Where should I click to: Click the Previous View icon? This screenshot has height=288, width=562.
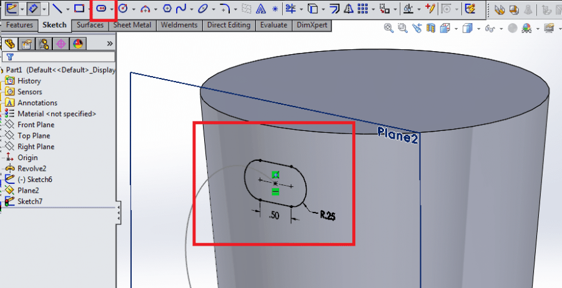[417, 28]
